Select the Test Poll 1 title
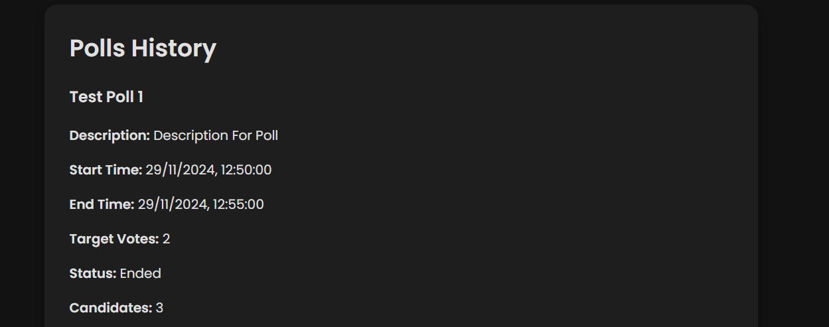829x327 pixels. coord(106,97)
